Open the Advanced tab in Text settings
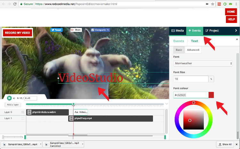240x149 pixels. (193, 50)
